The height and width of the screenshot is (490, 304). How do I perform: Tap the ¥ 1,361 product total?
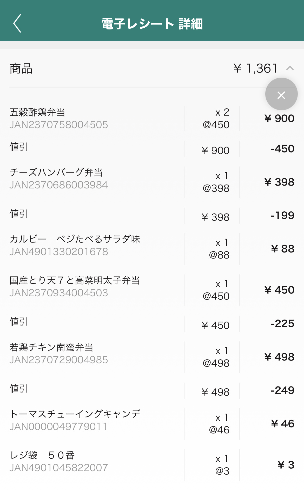[256, 69]
